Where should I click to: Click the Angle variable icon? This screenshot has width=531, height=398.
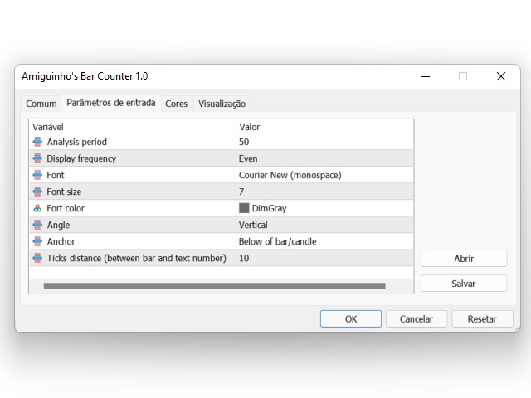click(37, 225)
